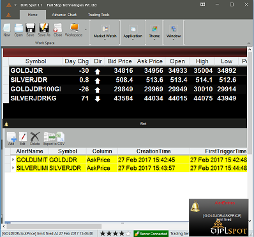Click the orange logo icon beside Home tab
254x237 pixels.
8,15
